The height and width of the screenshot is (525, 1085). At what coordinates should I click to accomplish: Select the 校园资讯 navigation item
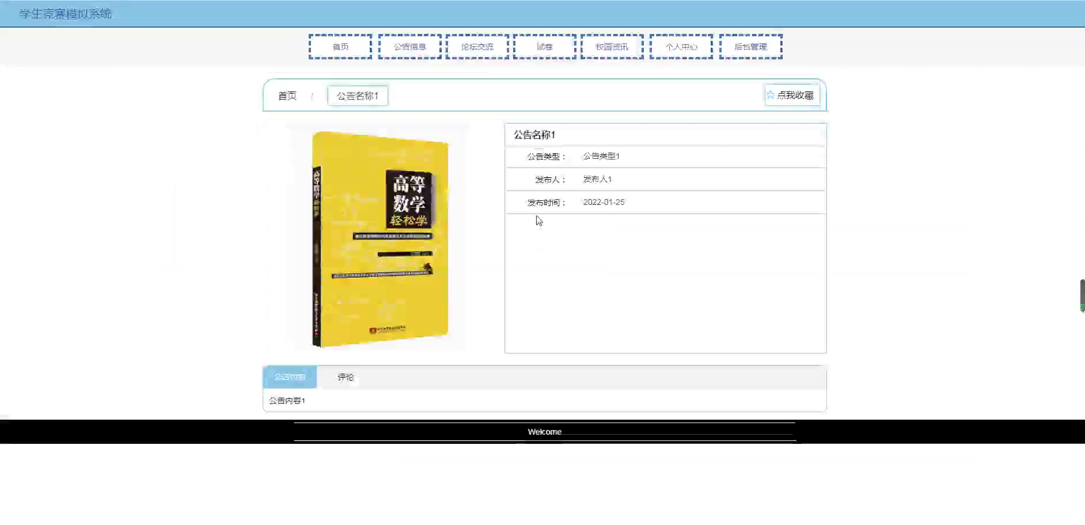612,47
